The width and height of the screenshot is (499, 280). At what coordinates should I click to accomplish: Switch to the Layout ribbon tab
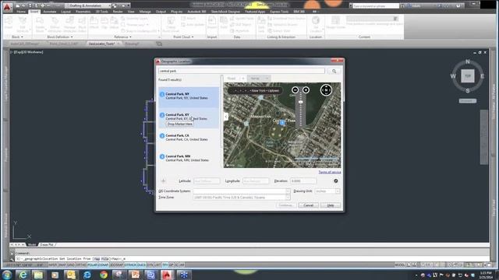pos(65,12)
